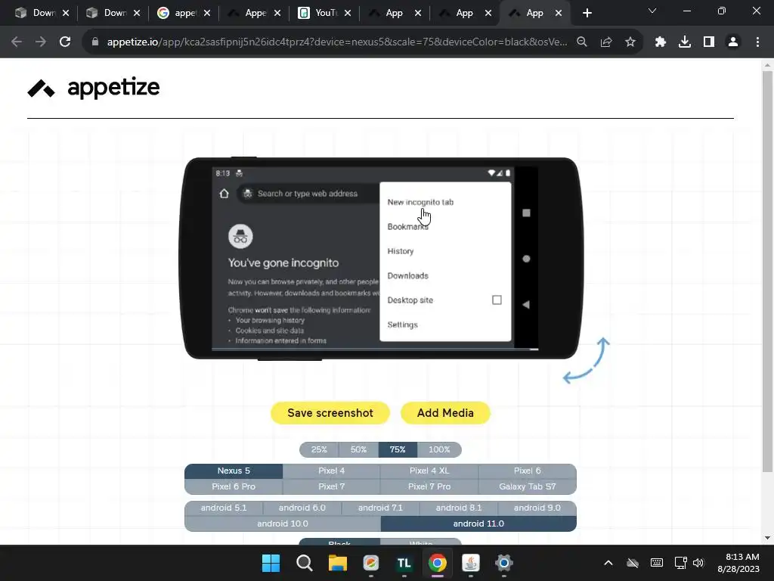The height and width of the screenshot is (581, 774).
Task: Set scale to 25%
Action: [319, 449]
